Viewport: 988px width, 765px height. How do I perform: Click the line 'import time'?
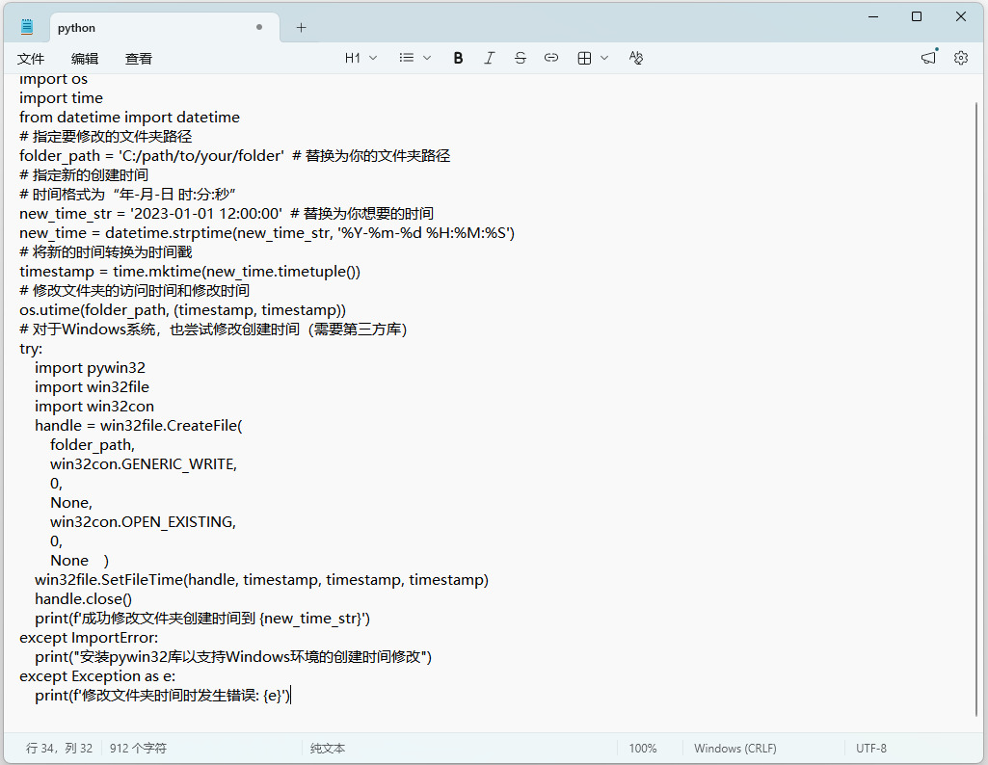point(61,98)
